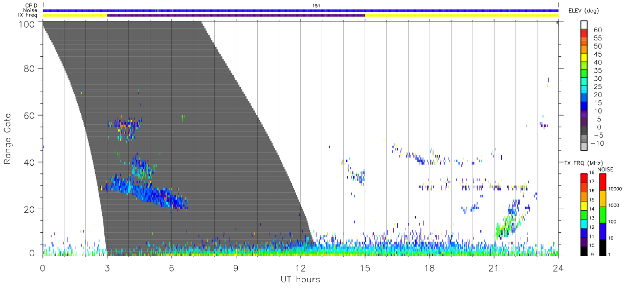Pick the green segment of TX FRQ color bar
The width and height of the screenshot is (628, 290).
click(x=584, y=214)
